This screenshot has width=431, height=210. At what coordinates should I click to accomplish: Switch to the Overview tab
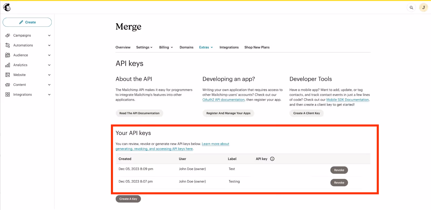coord(123,47)
